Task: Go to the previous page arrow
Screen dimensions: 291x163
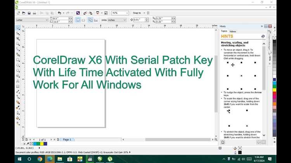Action: pos(34,139)
